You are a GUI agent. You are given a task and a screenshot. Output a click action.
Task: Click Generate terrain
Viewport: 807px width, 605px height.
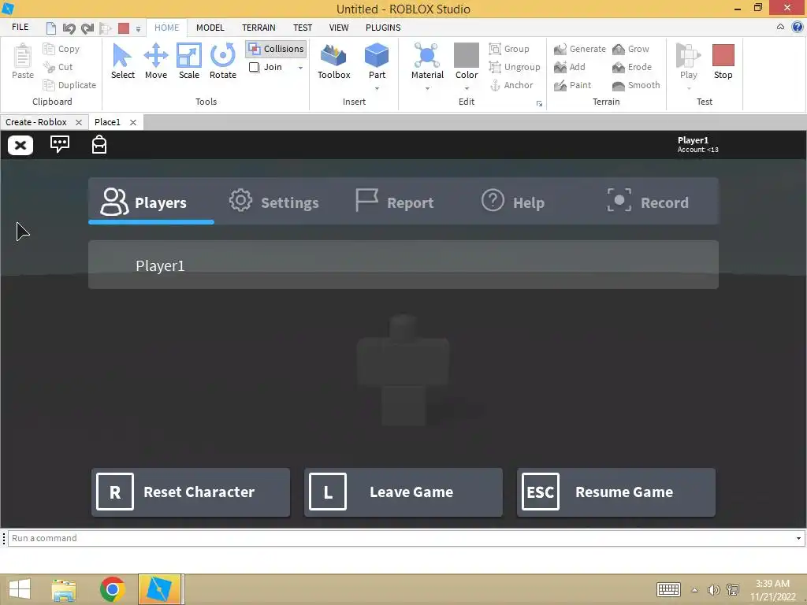(x=579, y=49)
